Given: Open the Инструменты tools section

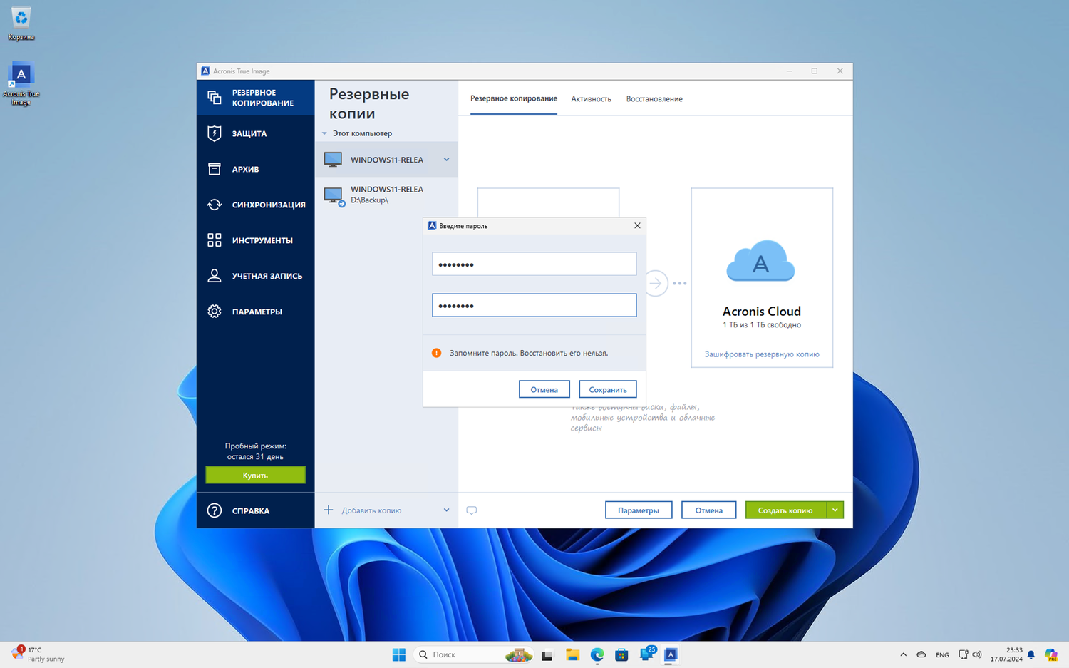Looking at the screenshot, I should click(x=255, y=240).
